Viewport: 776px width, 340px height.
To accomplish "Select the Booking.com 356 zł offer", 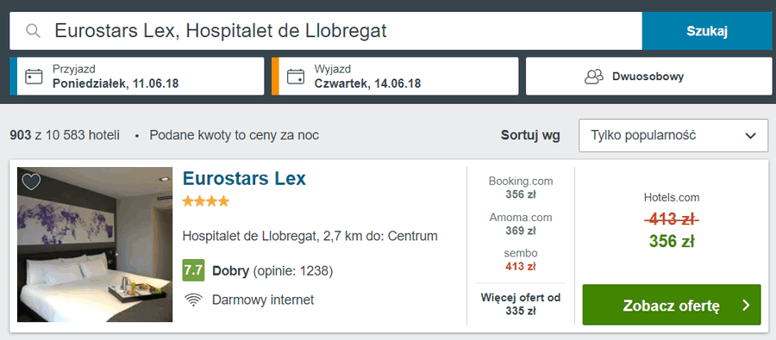I will (521, 188).
